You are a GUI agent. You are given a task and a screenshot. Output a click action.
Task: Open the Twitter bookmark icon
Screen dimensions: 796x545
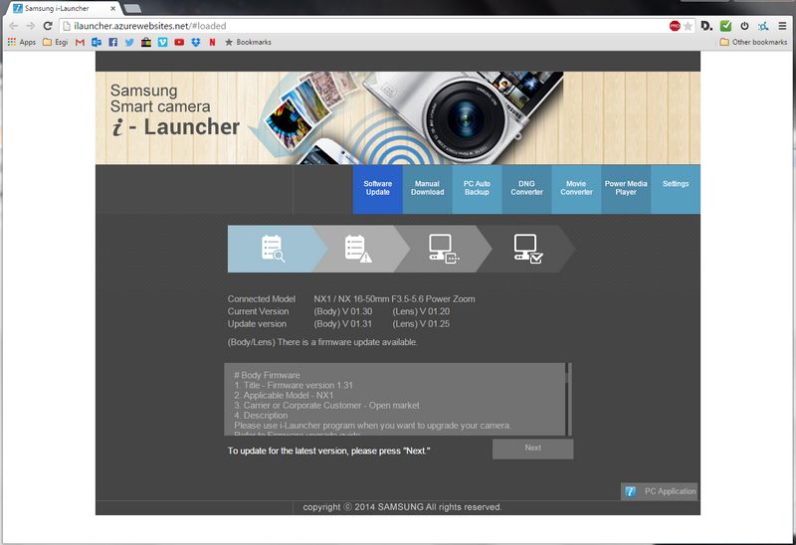[129, 42]
